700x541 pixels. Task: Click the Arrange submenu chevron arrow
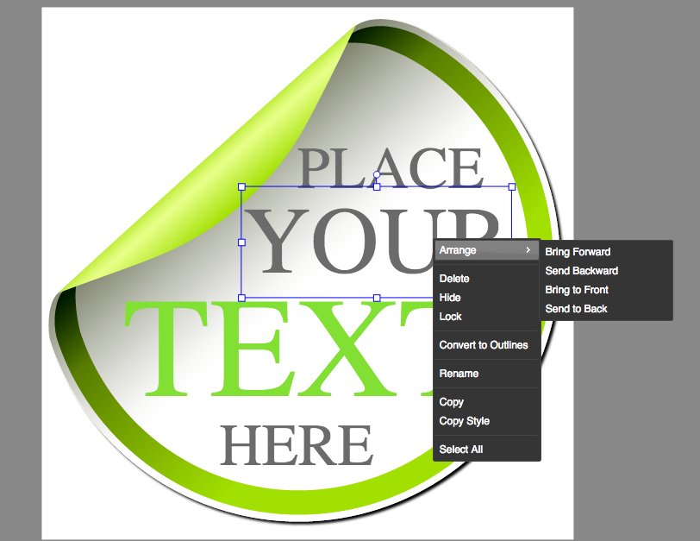point(528,250)
